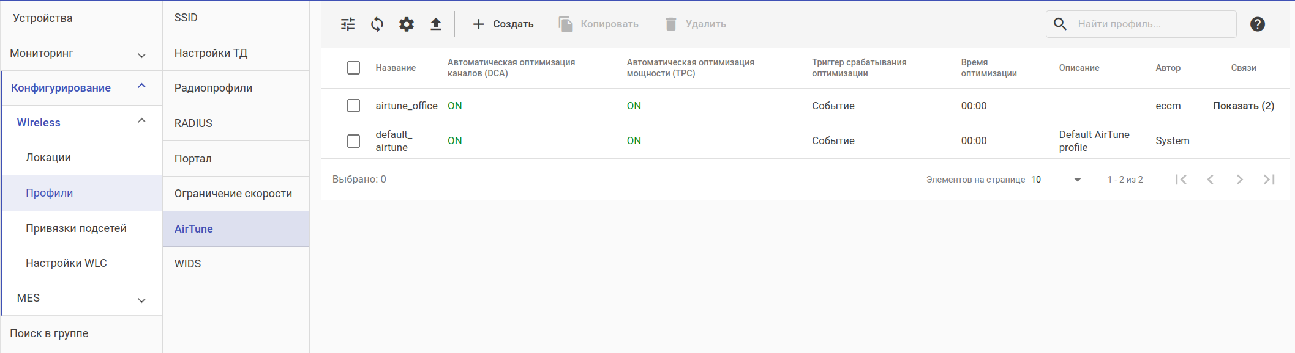The height and width of the screenshot is (353, 1295).
Task: Select the airtune_office profile checkbox
Action: [353, 106]
